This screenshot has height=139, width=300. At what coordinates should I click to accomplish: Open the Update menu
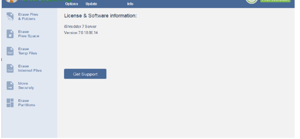(x=91, y=4)
